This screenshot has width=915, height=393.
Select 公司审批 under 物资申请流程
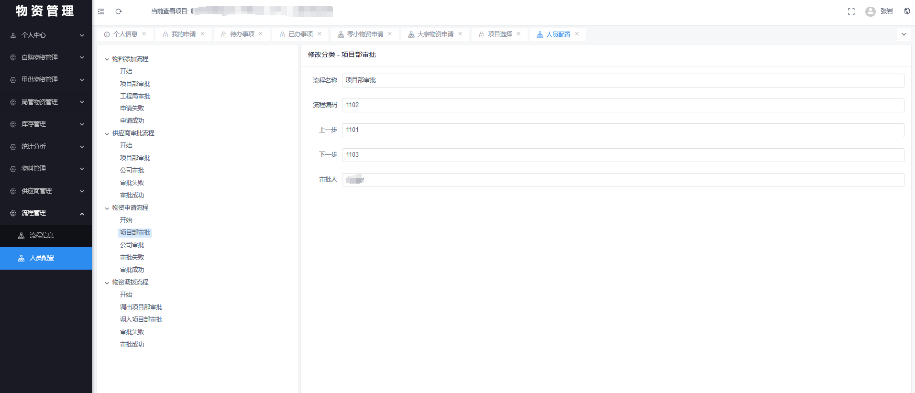tap(132, 245)
